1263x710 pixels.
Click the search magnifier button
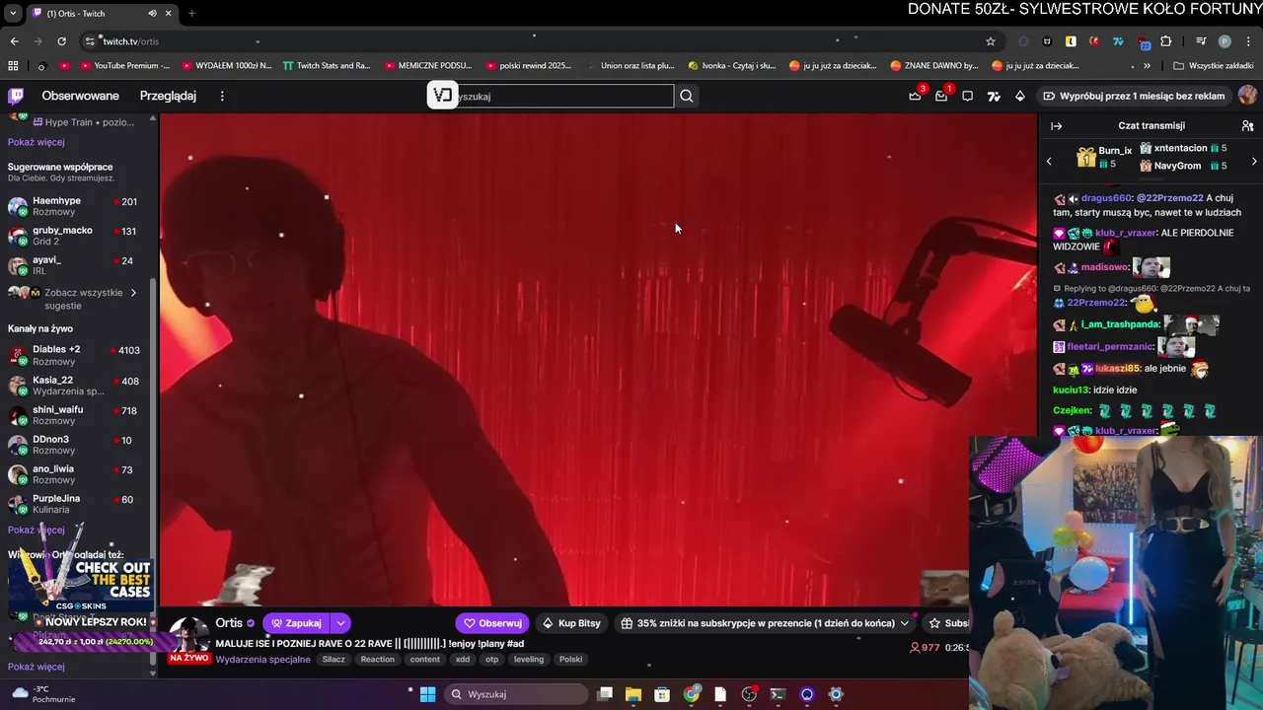click(x=687, y=96)
